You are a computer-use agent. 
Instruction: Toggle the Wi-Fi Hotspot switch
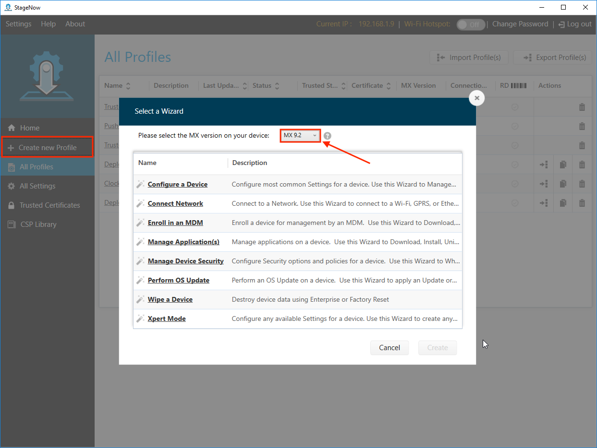tap(471, 24)
